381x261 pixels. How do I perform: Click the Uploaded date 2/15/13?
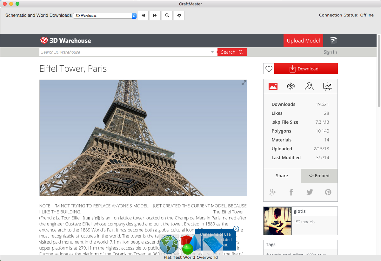321,149
